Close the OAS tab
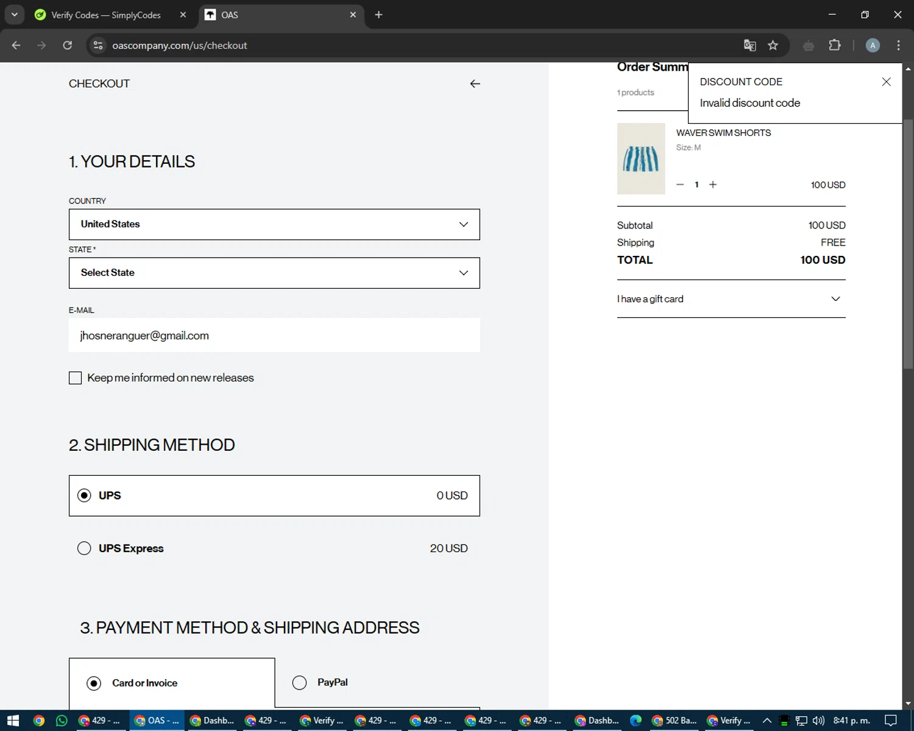914x731 pixels. pos(353,15)
